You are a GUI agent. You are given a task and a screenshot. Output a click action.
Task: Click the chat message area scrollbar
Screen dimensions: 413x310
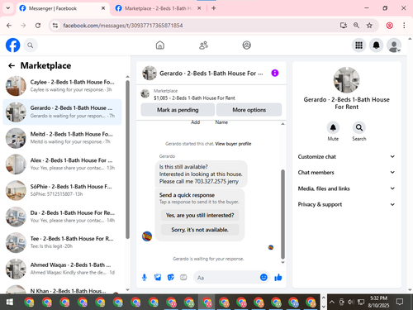(x=282, y=214)
